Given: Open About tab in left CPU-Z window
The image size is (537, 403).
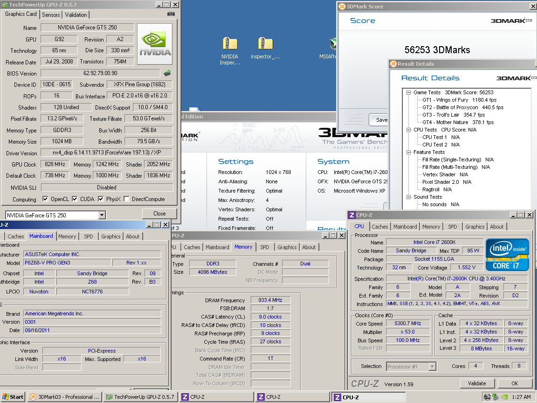Looking at the screenshot, I should pos(132,236).
